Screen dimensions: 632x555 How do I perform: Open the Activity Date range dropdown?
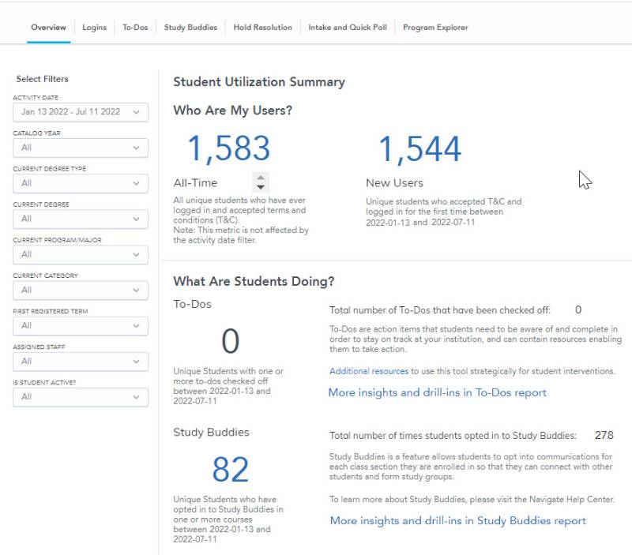[x=80, y=112]
